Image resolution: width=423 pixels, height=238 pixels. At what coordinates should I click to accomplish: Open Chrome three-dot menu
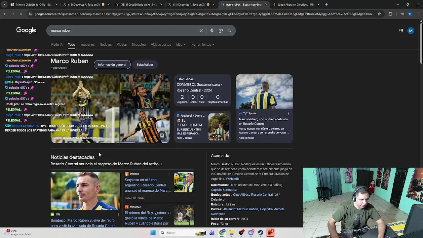[418, 14]
